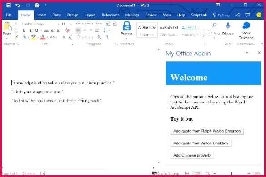Switch to the Insert tab

click(x=41, y=15)
